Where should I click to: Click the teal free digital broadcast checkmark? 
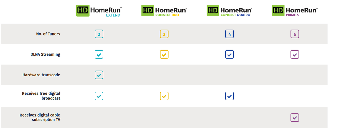coord(99,96)
